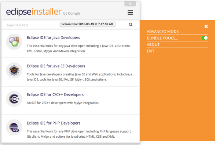220x145 pixels.
Task: Choose Exit in the orange menu
Action: click(x=151, y=51)
